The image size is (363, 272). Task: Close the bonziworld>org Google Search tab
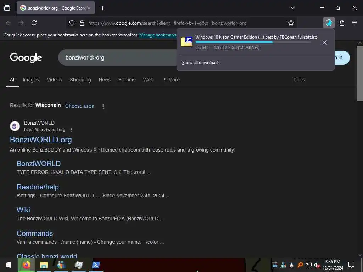click(x=89, y=8)
